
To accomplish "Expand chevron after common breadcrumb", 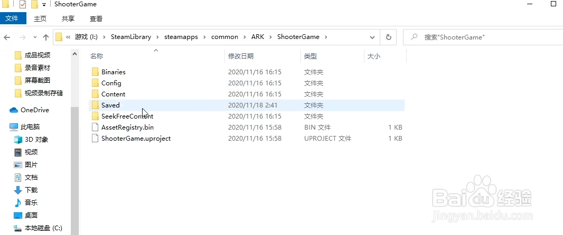I will coord(245,37).
